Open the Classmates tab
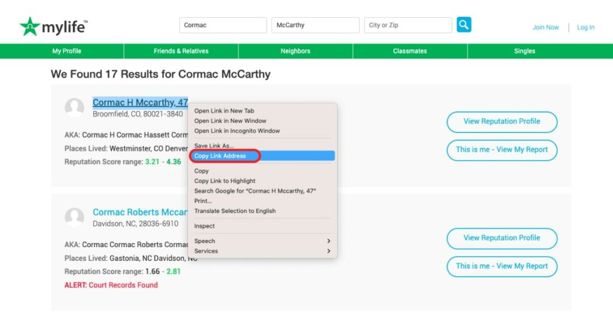 pyautogui.click(x=409, y=51)
